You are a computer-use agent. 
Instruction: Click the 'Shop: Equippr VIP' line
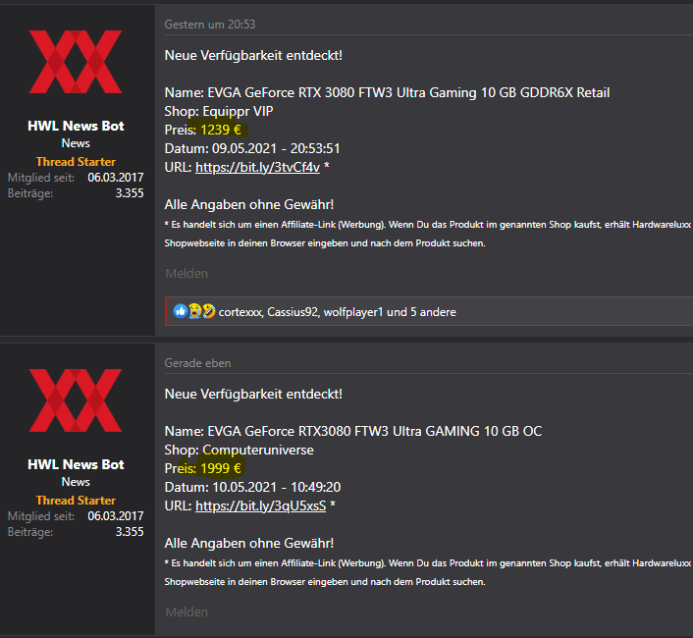click(219, 111)
